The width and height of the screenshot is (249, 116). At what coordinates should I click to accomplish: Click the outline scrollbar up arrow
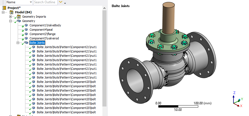[x=104, y=8]
